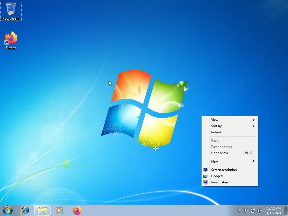Screen dimensions: 288x216
Task: Choose Undo Move in the context menu
Action: (229, 153)
